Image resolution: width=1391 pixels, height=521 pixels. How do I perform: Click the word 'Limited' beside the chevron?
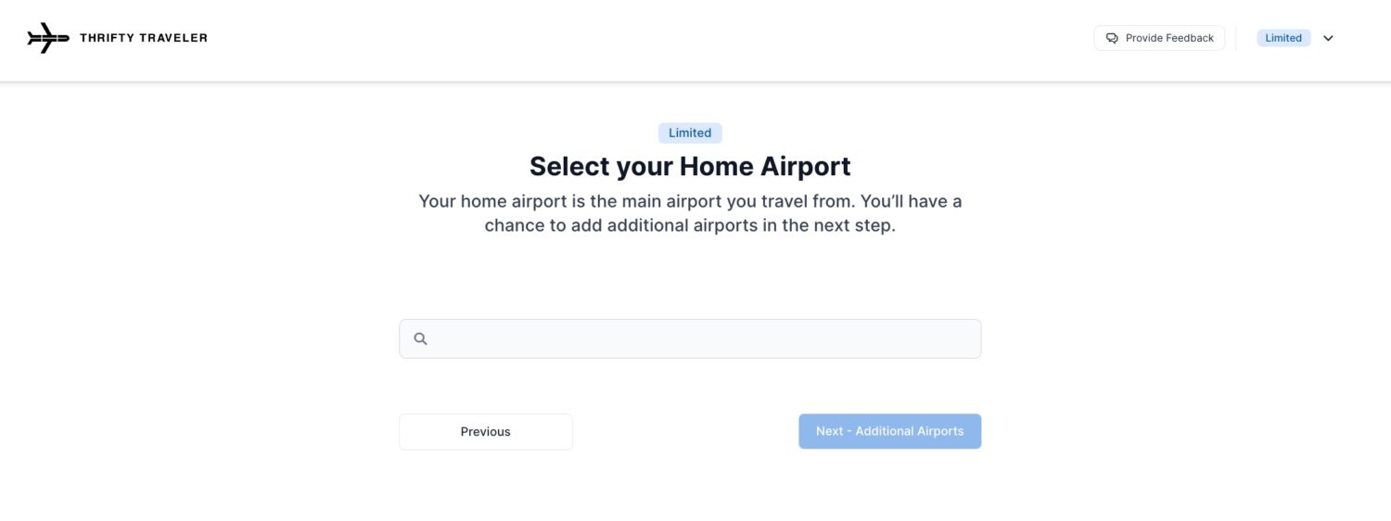click(1283, 38)
